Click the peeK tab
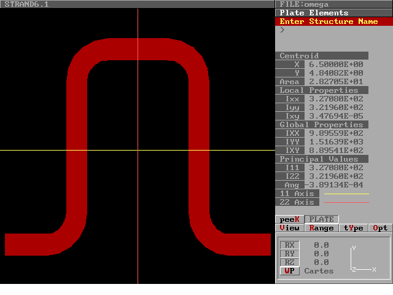Image resolution: width=393 pixels, height=295 pixels. click(289, 219)
